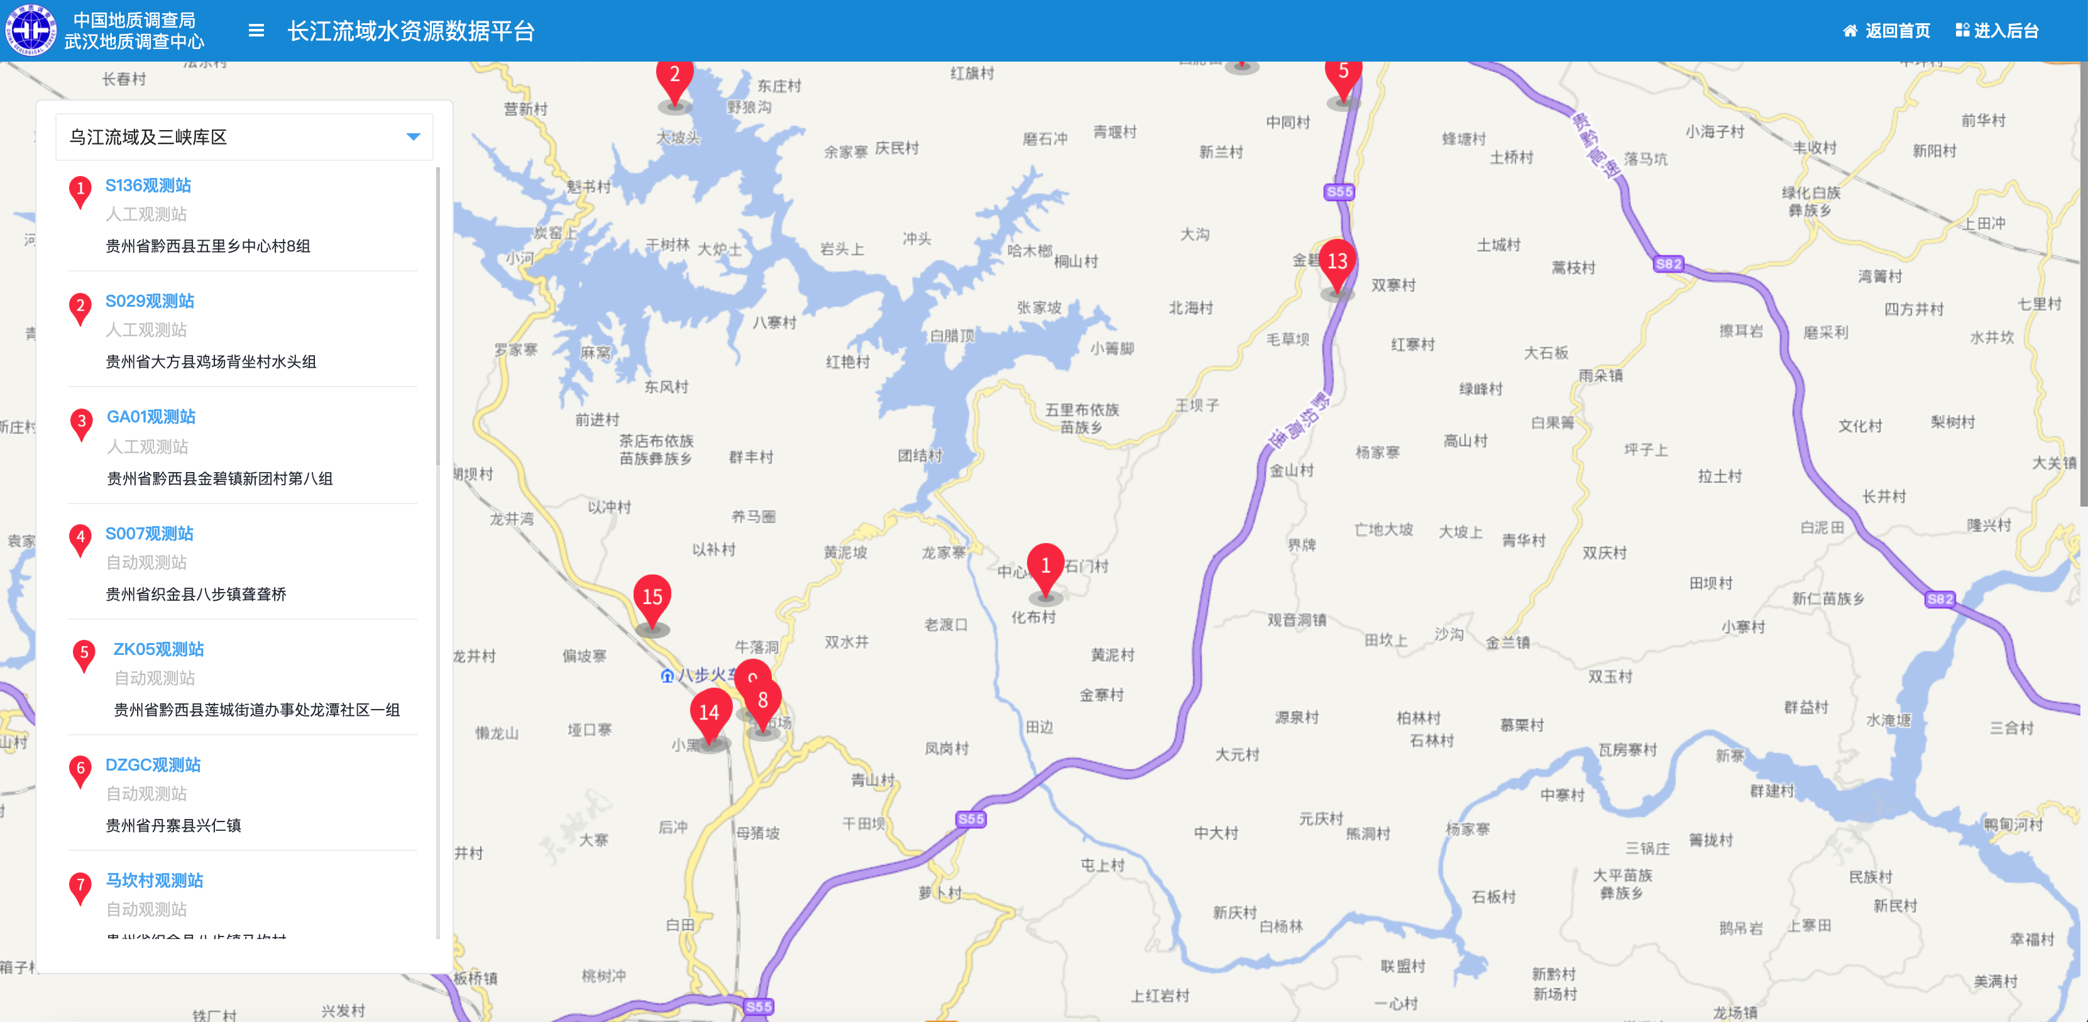
Task: Click the red pin icon for list item 4
Action: coord(80,540)
